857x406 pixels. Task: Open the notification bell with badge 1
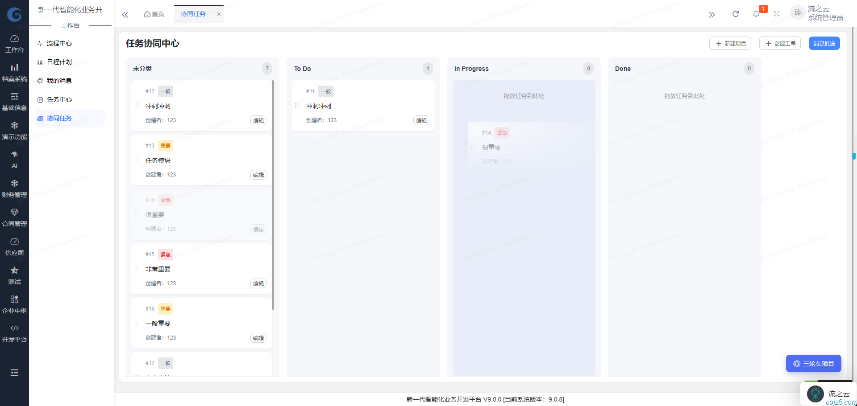756,14
